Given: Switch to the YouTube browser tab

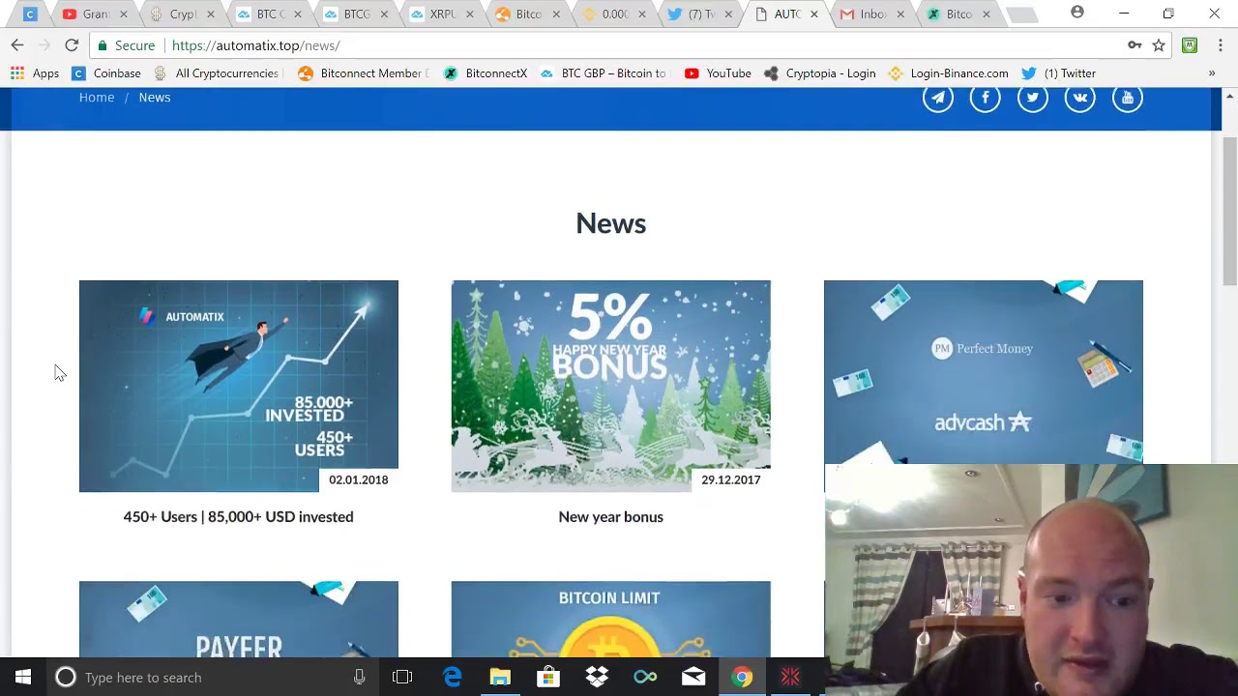Looking at the screenshot, I should 92,14.
